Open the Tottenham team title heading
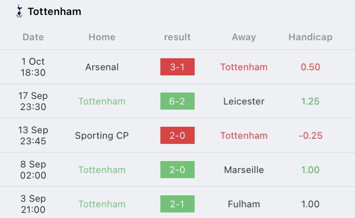This screenshot has height=218, width=355. 54,12
